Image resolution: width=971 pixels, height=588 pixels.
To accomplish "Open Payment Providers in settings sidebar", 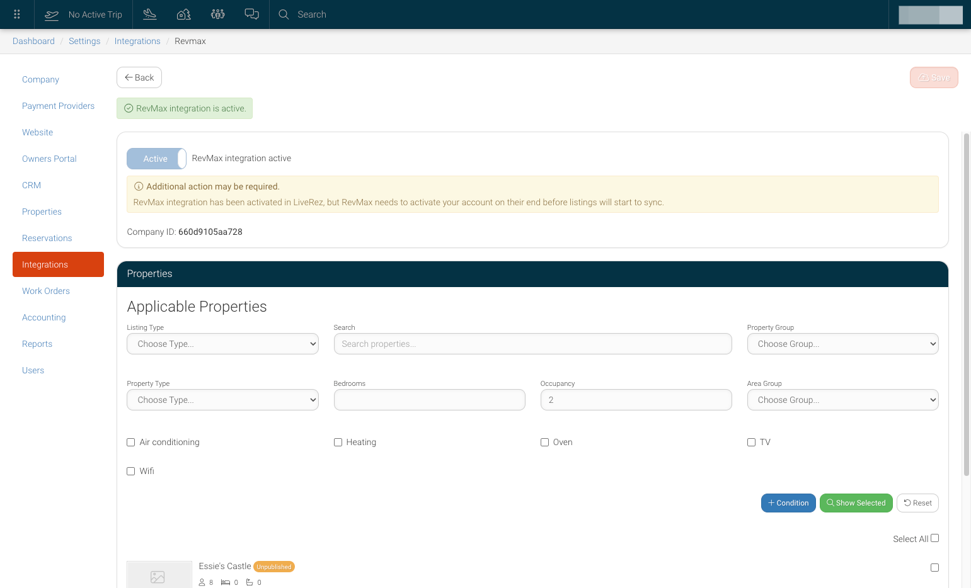I will 58,106.
